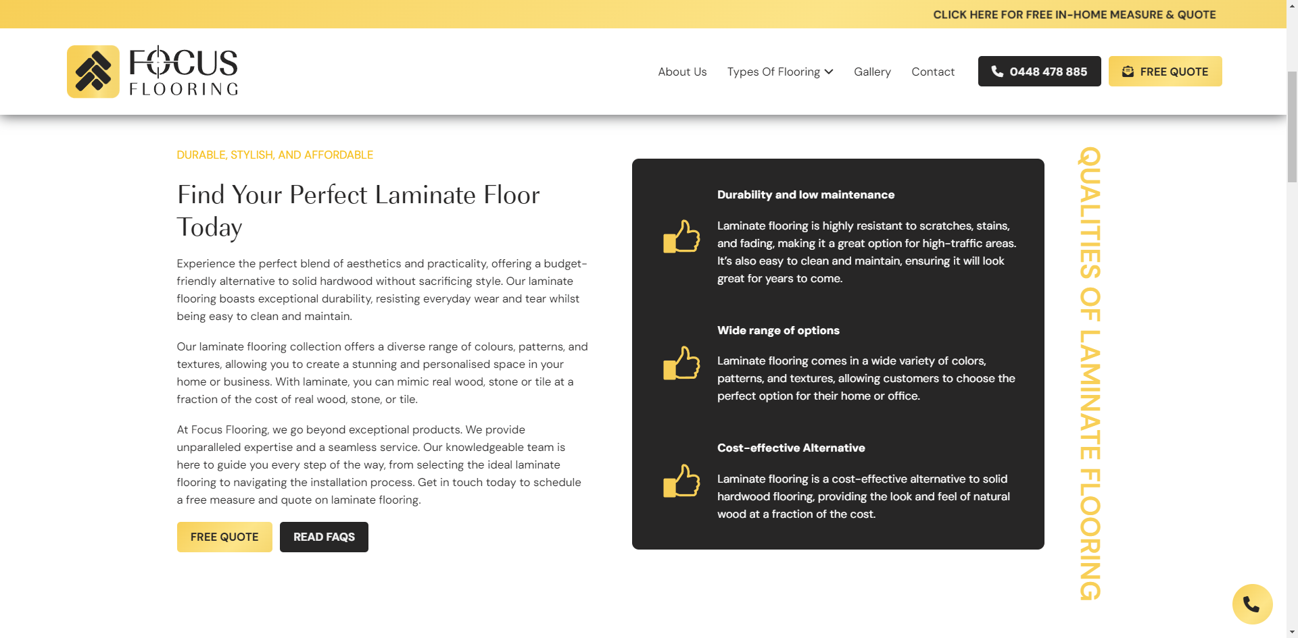Screen dimensions: 1298x638
Task: Click vertical text "QUALITIES OF LAMINATE FLOORING"
Action: pyautogui.click(x=1090, y=373)
